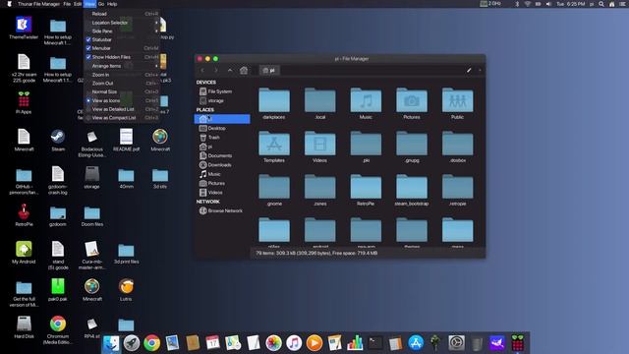
Task: Toggle the Menubar checkbox
Action: pyautogui.click(x=88, y=48)
